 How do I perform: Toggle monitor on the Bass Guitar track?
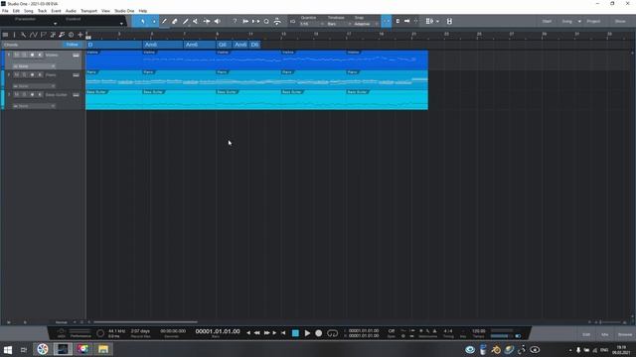point(40,95)
